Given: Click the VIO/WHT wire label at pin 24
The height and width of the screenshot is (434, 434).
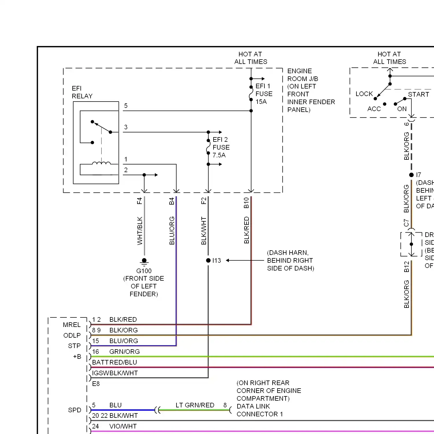Looking at the screenshot, I should coord(123,426).
